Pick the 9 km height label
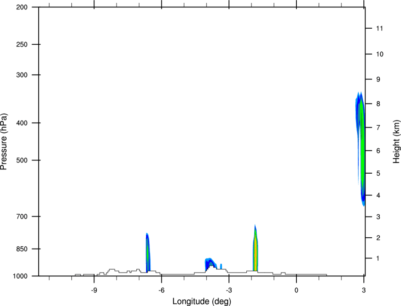The image size is (401, 306). coord(378,80)
